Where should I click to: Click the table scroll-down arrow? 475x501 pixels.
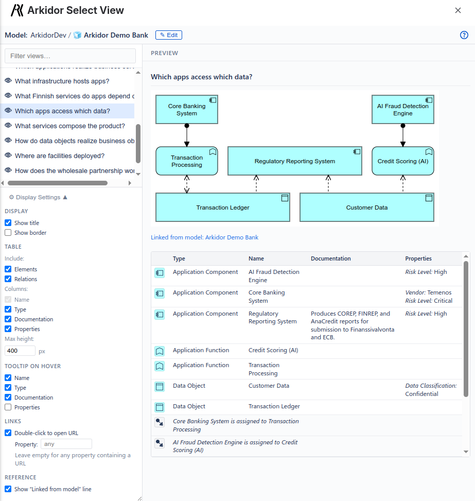(x=466, y=452)
